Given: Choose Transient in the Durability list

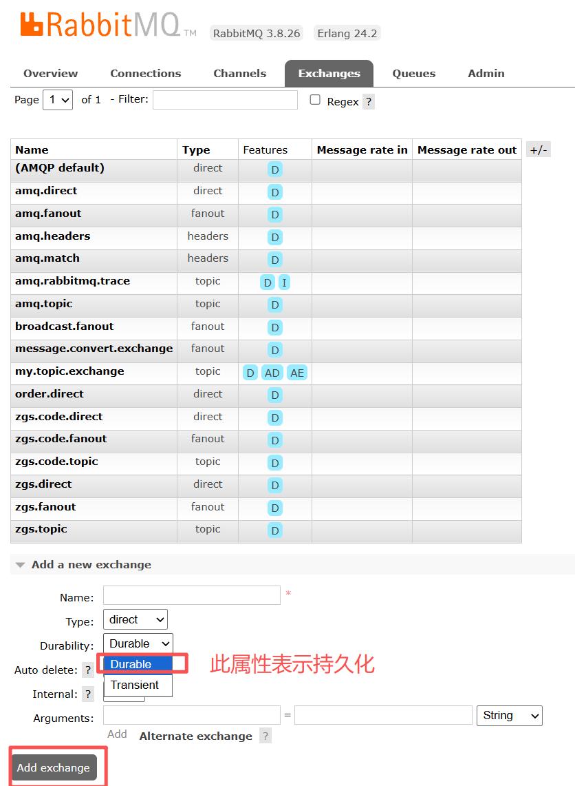Looking at the screenshot, I should 138,685.
